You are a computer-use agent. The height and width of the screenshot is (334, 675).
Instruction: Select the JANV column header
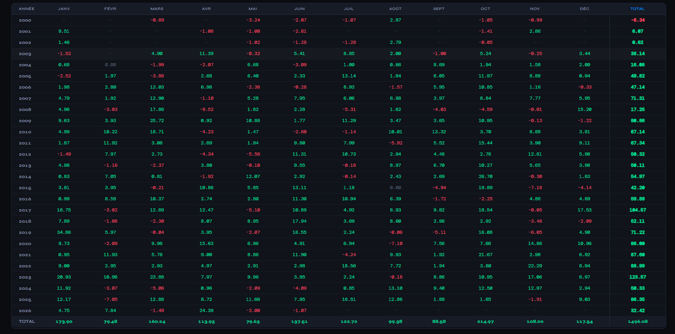64,9
